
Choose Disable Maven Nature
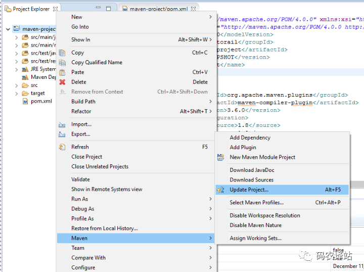point(282,225)
